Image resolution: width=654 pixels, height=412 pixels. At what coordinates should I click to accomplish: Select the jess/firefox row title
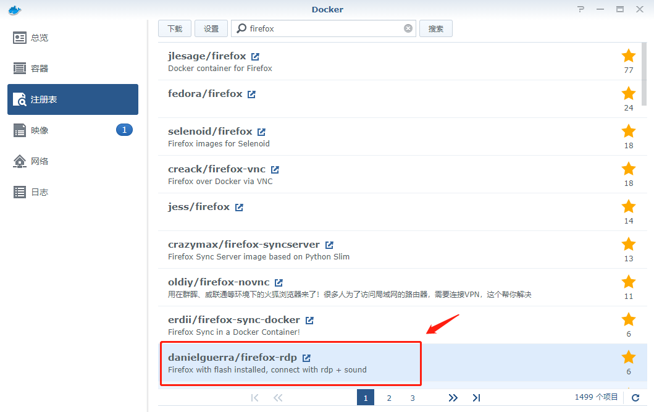tap(199, 207)
